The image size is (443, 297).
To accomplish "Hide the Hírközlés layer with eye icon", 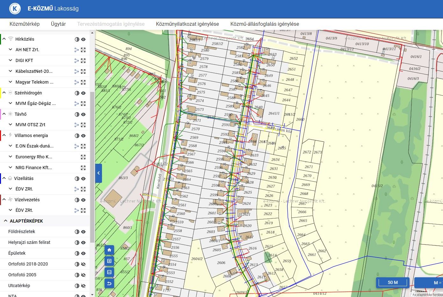I will pyautogui.click(x=83, y=39).
